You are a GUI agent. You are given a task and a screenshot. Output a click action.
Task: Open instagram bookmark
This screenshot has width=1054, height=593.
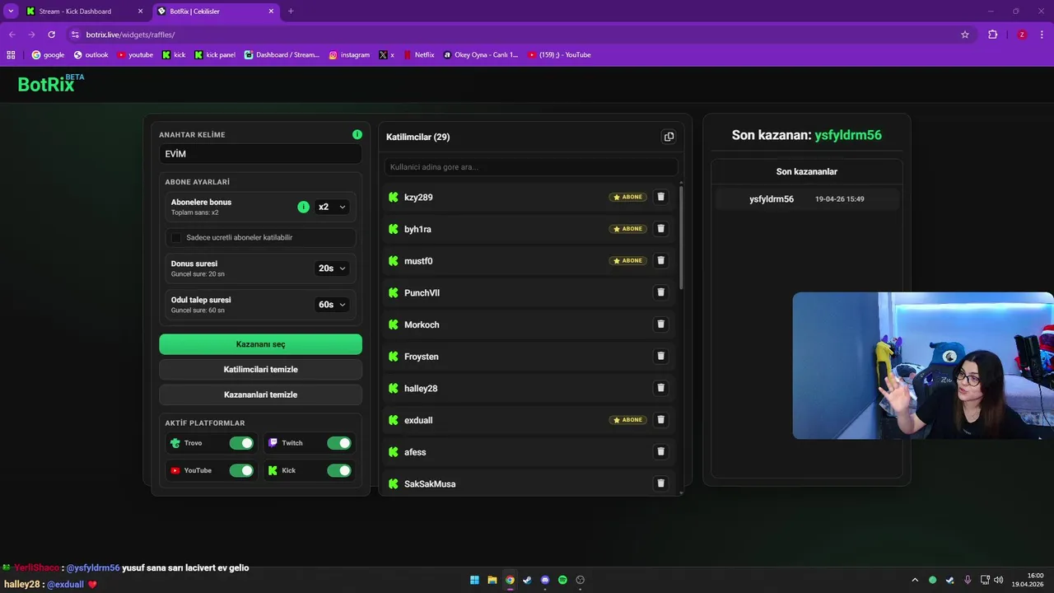[349, 55]
